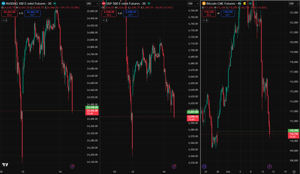Click green 6,607.00 price label on S&P scale
This screenshot has width=300, height=174.
(193, 112)
